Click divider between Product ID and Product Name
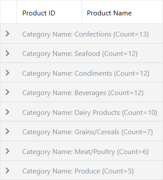The image size is (163, 180). click(81, 12)
